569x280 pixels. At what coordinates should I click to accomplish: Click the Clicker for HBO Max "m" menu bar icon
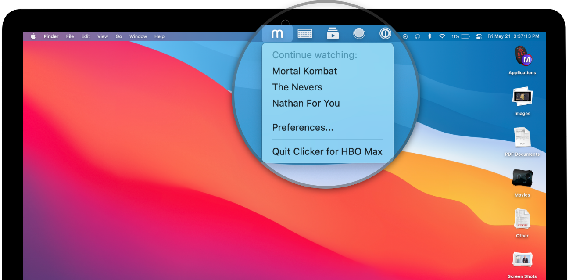click(277, 33)
